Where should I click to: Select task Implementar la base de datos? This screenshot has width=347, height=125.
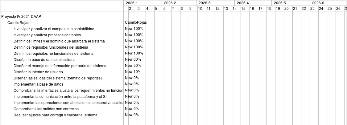(x=38, y=84)
